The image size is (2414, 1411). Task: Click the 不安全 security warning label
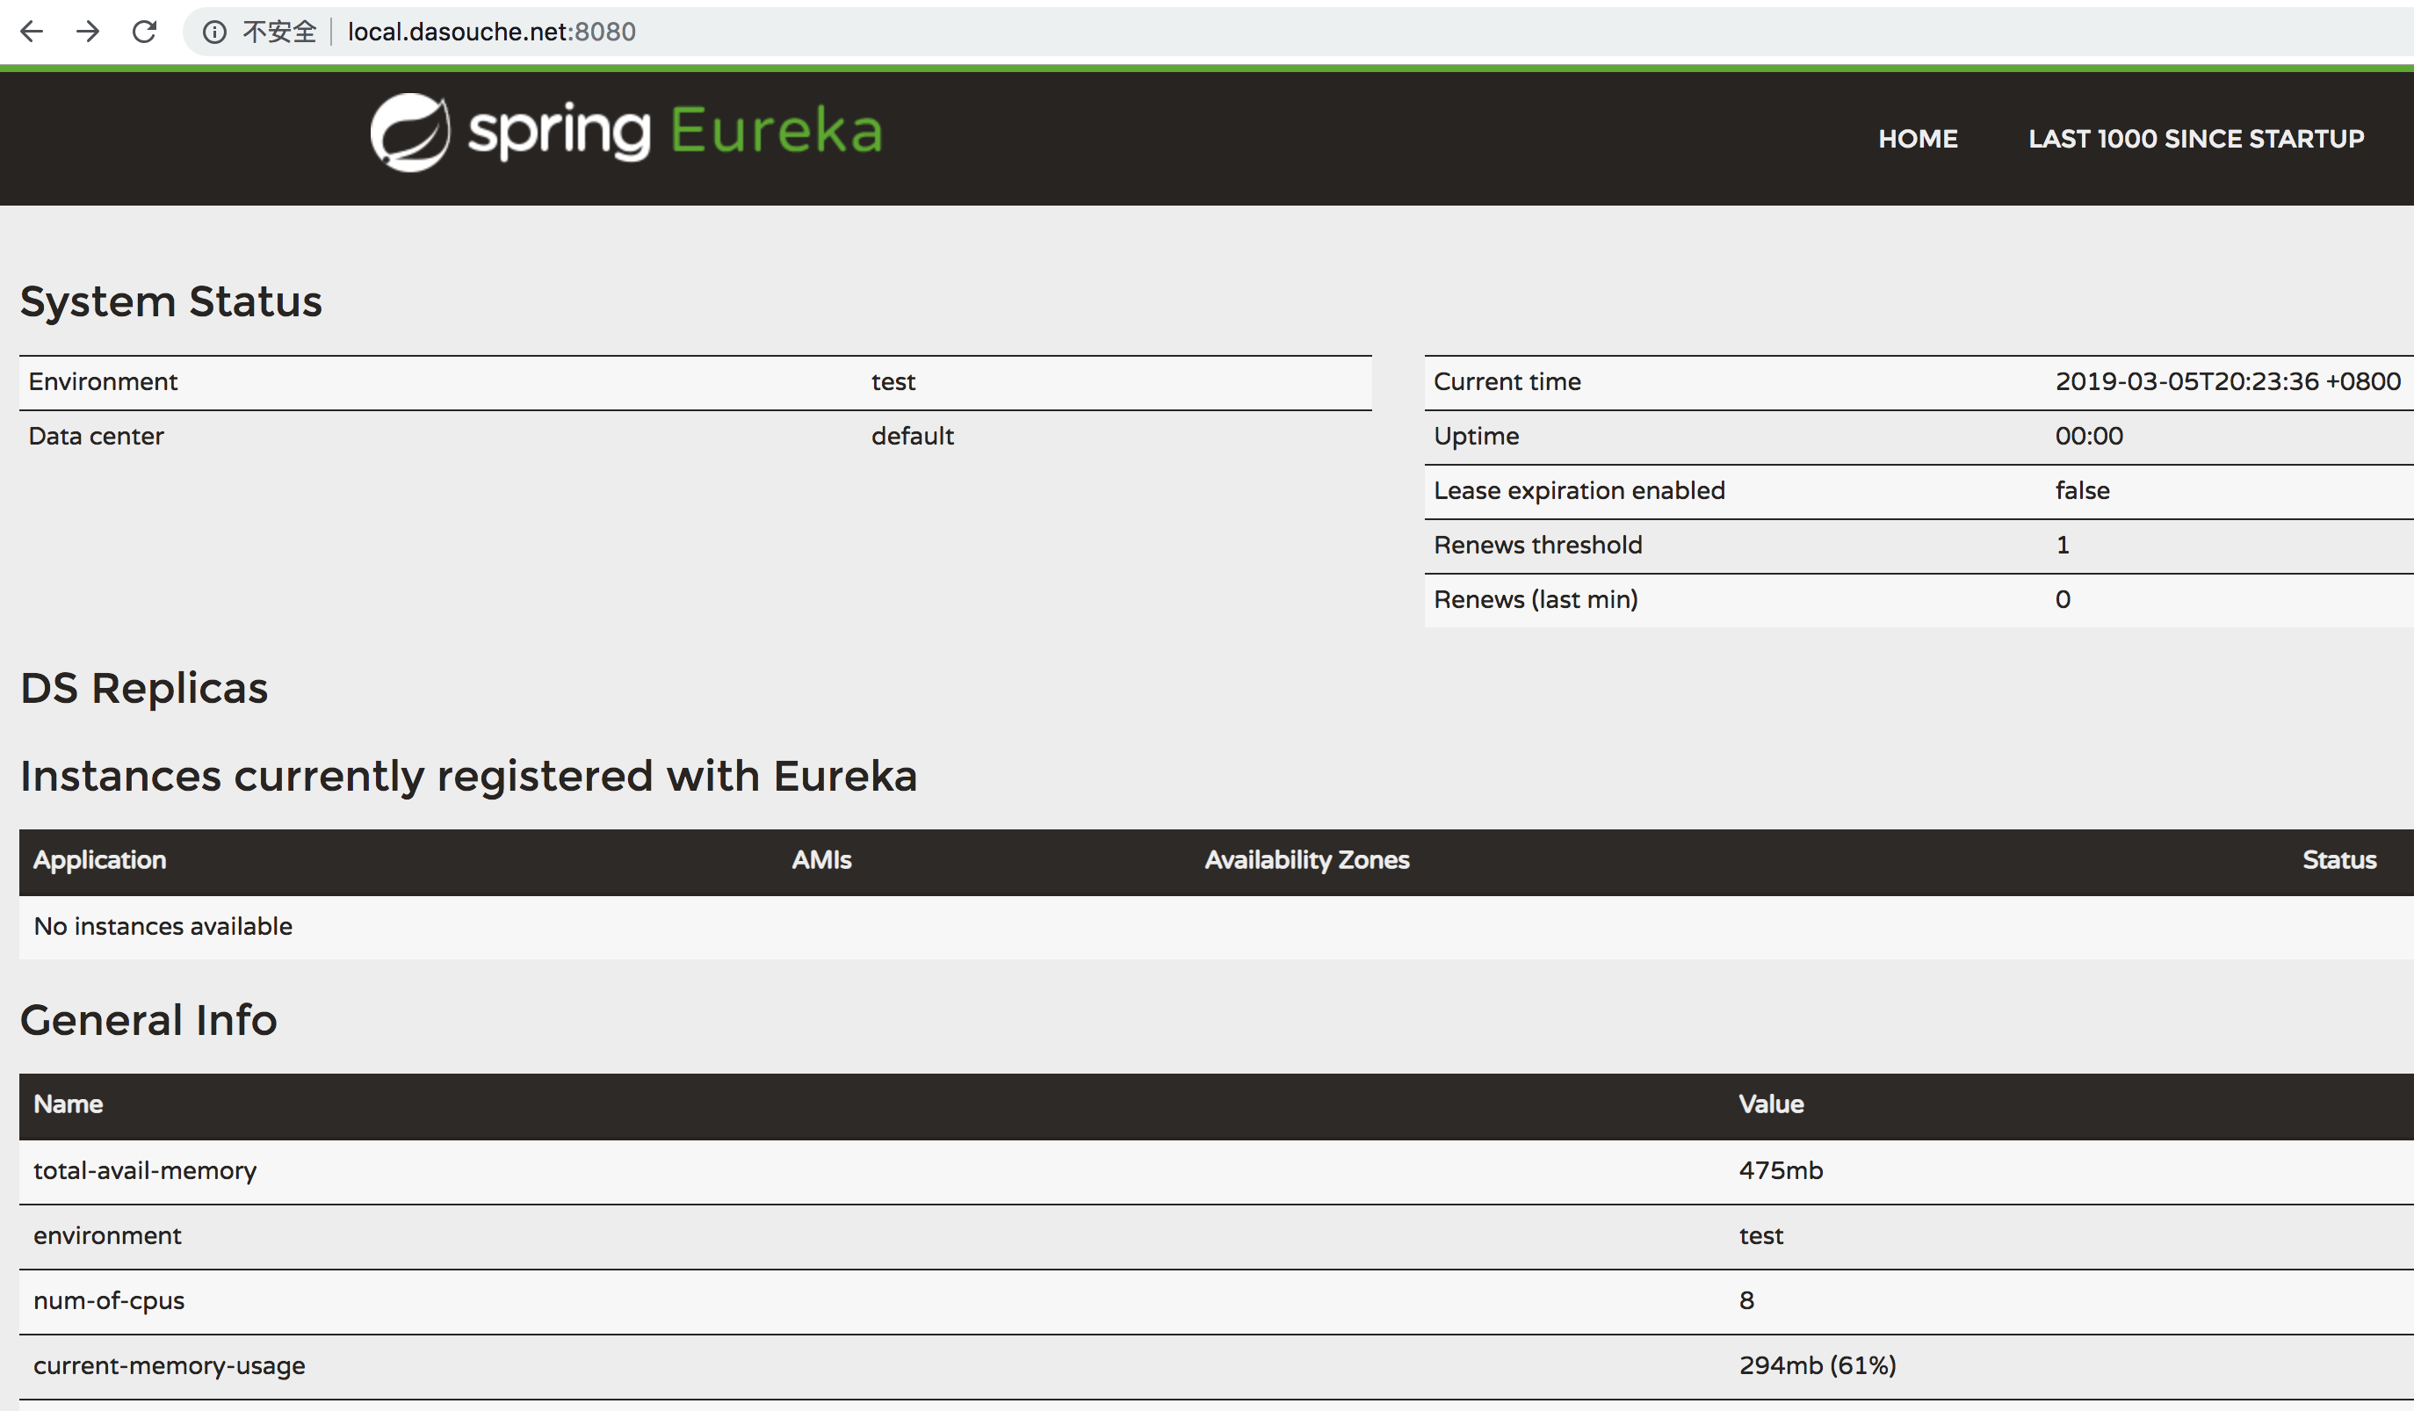278,32
